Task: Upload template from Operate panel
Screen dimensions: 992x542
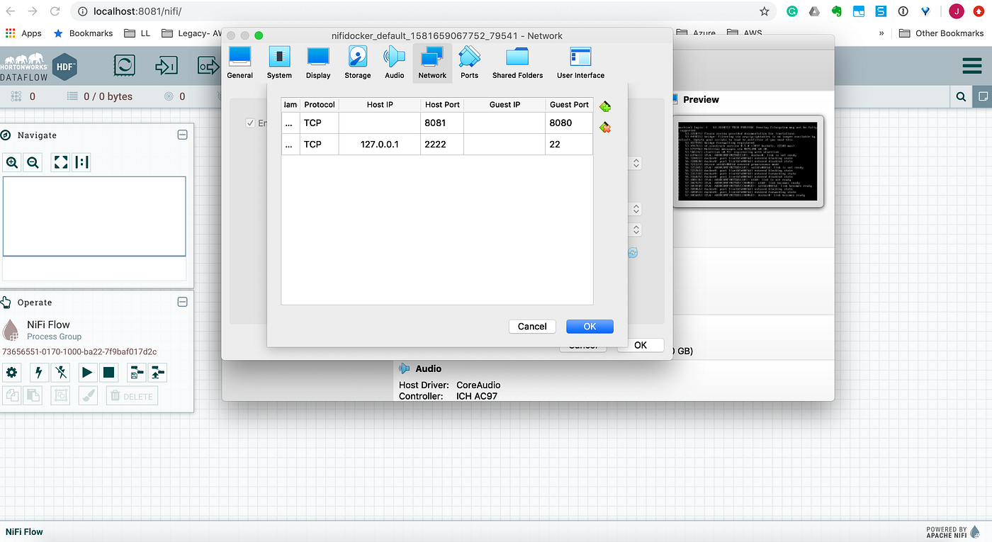Action: [157, 372]
